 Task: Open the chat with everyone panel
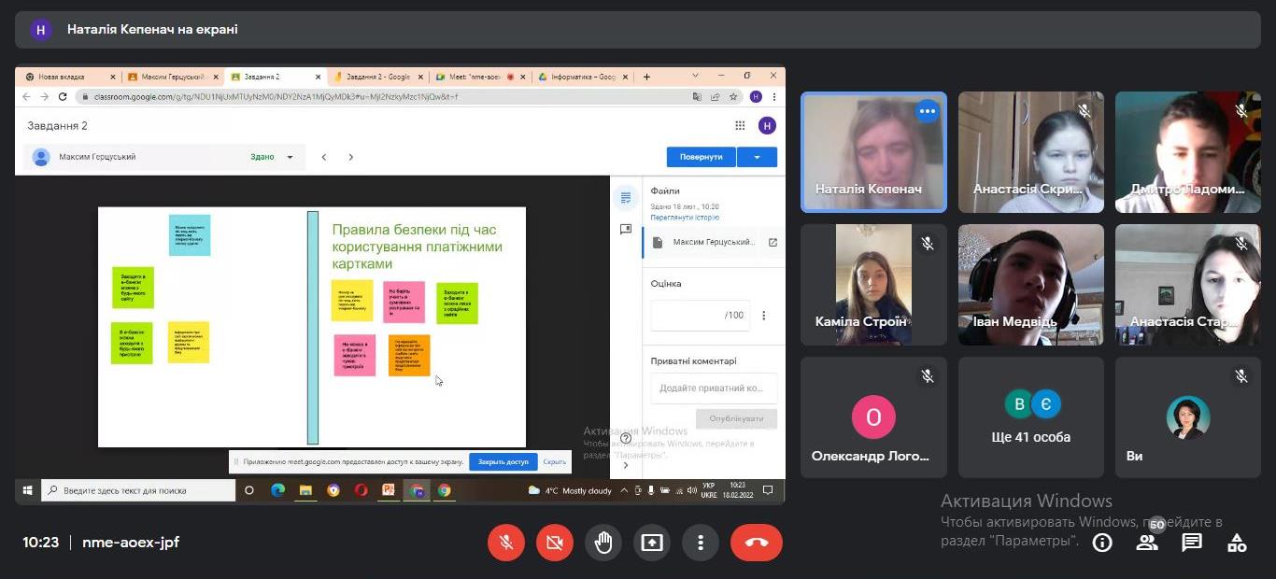coord(1192,543)
